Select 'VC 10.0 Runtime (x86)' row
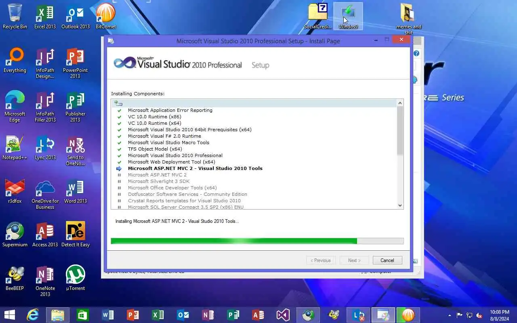 [155, 117]
